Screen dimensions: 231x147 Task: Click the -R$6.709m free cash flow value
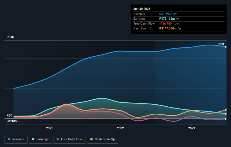point(167,24)
